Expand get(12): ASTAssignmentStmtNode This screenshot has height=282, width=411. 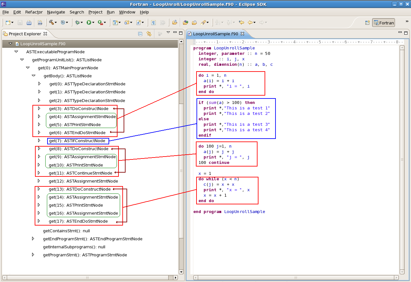click(x=39, y=181)
